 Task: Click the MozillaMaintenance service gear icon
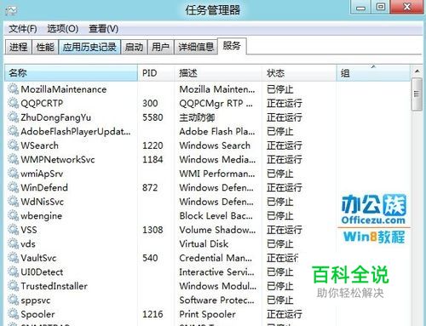13,89
